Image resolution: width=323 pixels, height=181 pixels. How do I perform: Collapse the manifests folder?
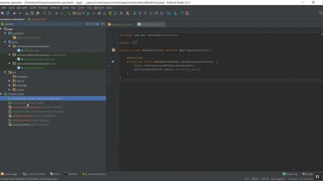pos(5,33)
